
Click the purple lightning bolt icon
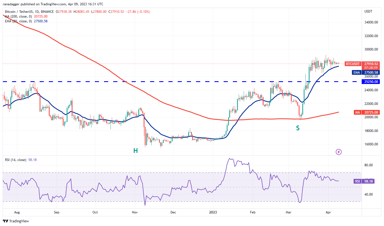tap(339, 152)
